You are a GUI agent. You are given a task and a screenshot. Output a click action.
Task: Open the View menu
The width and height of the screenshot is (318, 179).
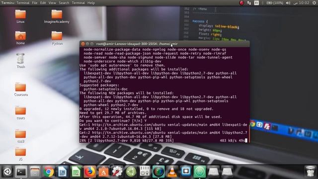pyautogui.click(x=52, y=3)
